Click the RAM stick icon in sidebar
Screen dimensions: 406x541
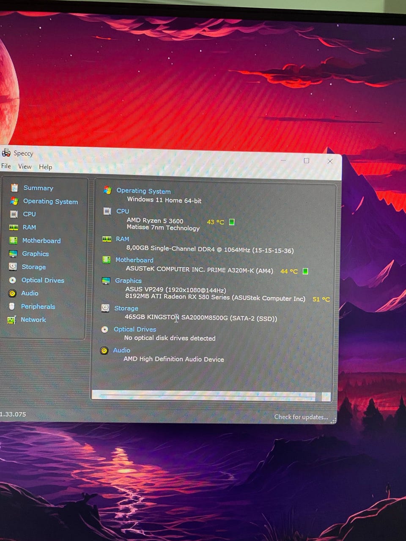tap(14, 227)
